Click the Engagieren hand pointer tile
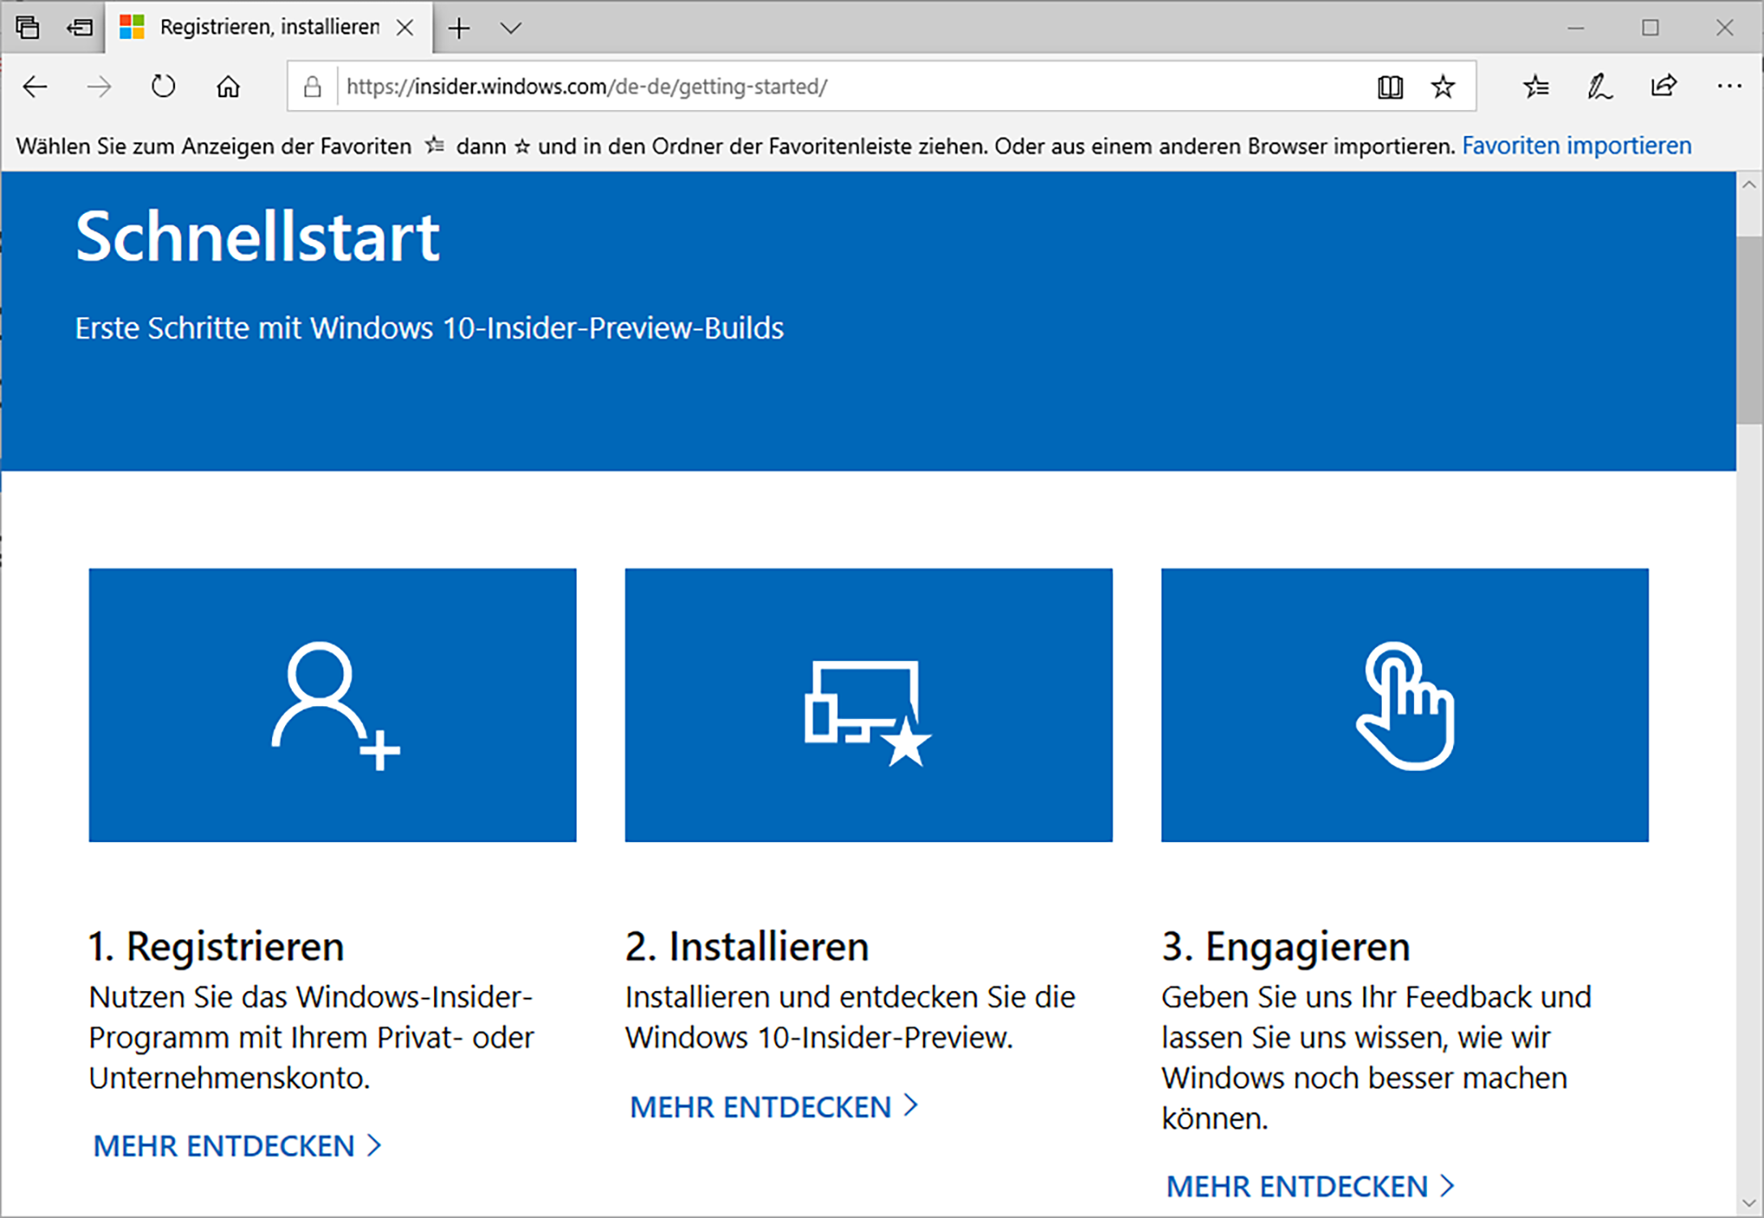Screen dimensions: 1764x1218 click(1404, 705)
